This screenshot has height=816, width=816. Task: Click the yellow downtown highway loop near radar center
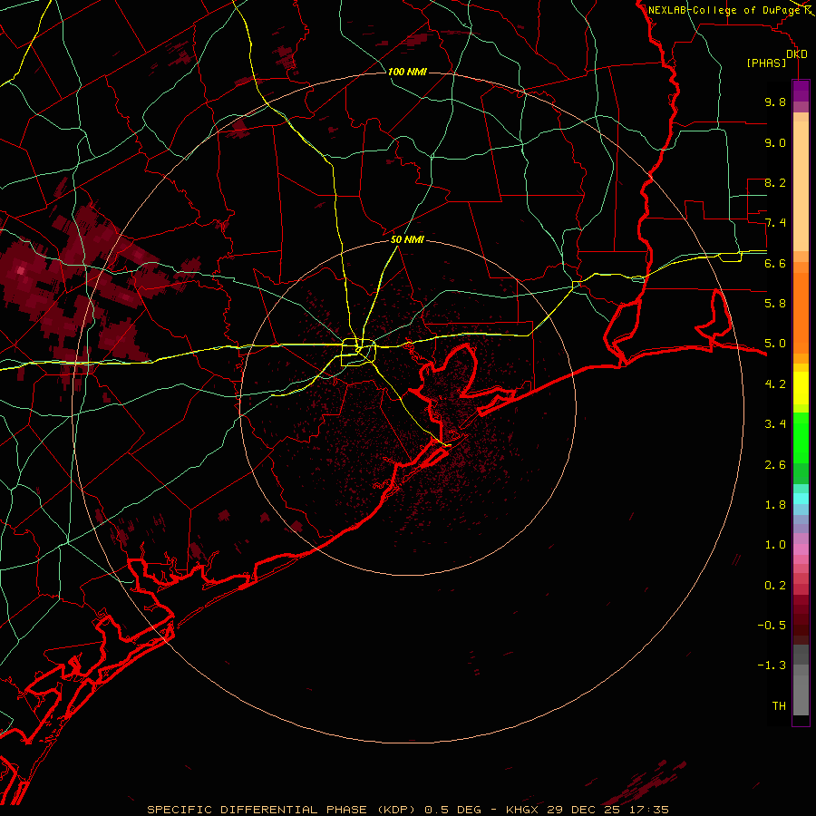pos(358,353)
